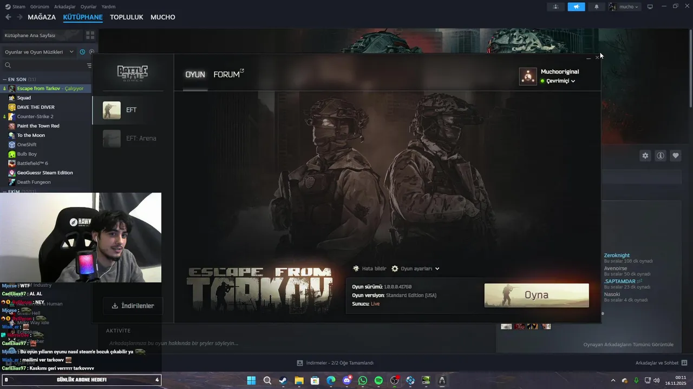Open İndirmeler status at Steam bottom
The image size is (693, 389).
pos(336,363)
